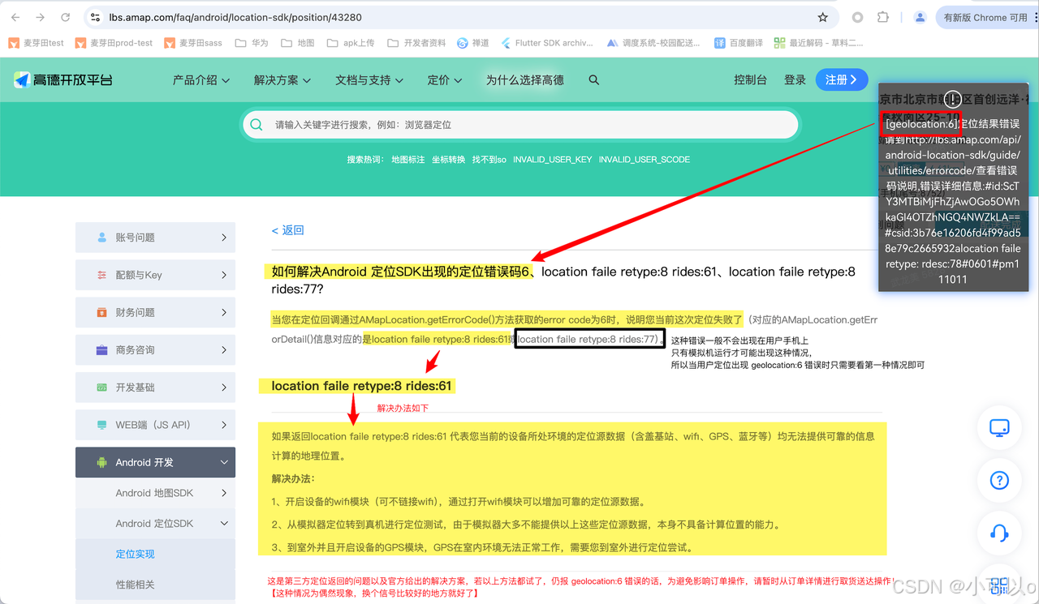Image resolution: width=1039 pixels, height=604 pixels.
Task: Open the Chrome extensions puzzle icon
Action: click(x=883, y=17)
